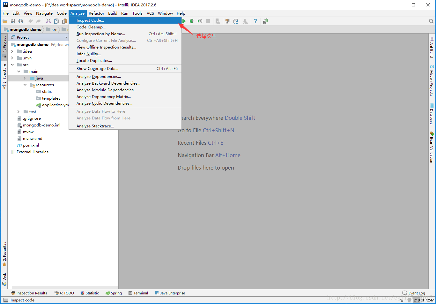Open the Terminal bottom tab
The height and width of the screenshot is (304, 436).
point(138,293)
